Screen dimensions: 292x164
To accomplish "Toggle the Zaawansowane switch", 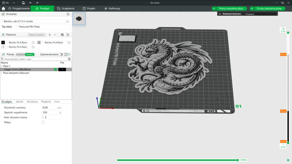I will click(60, 55).
